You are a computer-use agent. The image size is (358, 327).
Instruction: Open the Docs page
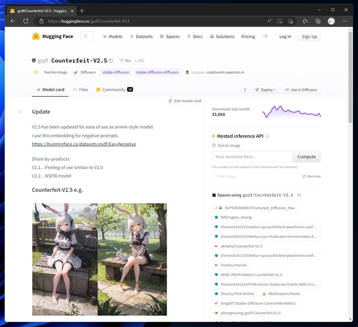[195, 36]
